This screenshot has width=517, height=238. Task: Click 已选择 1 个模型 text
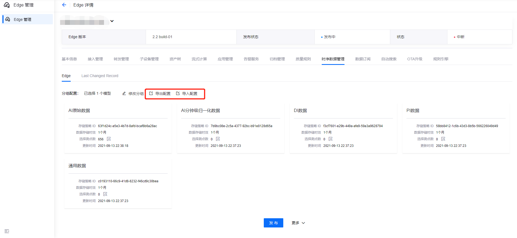tap(97, 93)
